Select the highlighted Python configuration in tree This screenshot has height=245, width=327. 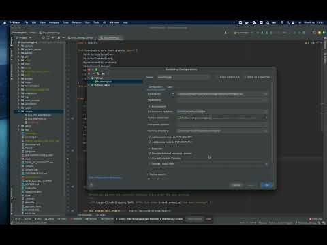pyautogui.click(x=114, y=82)
